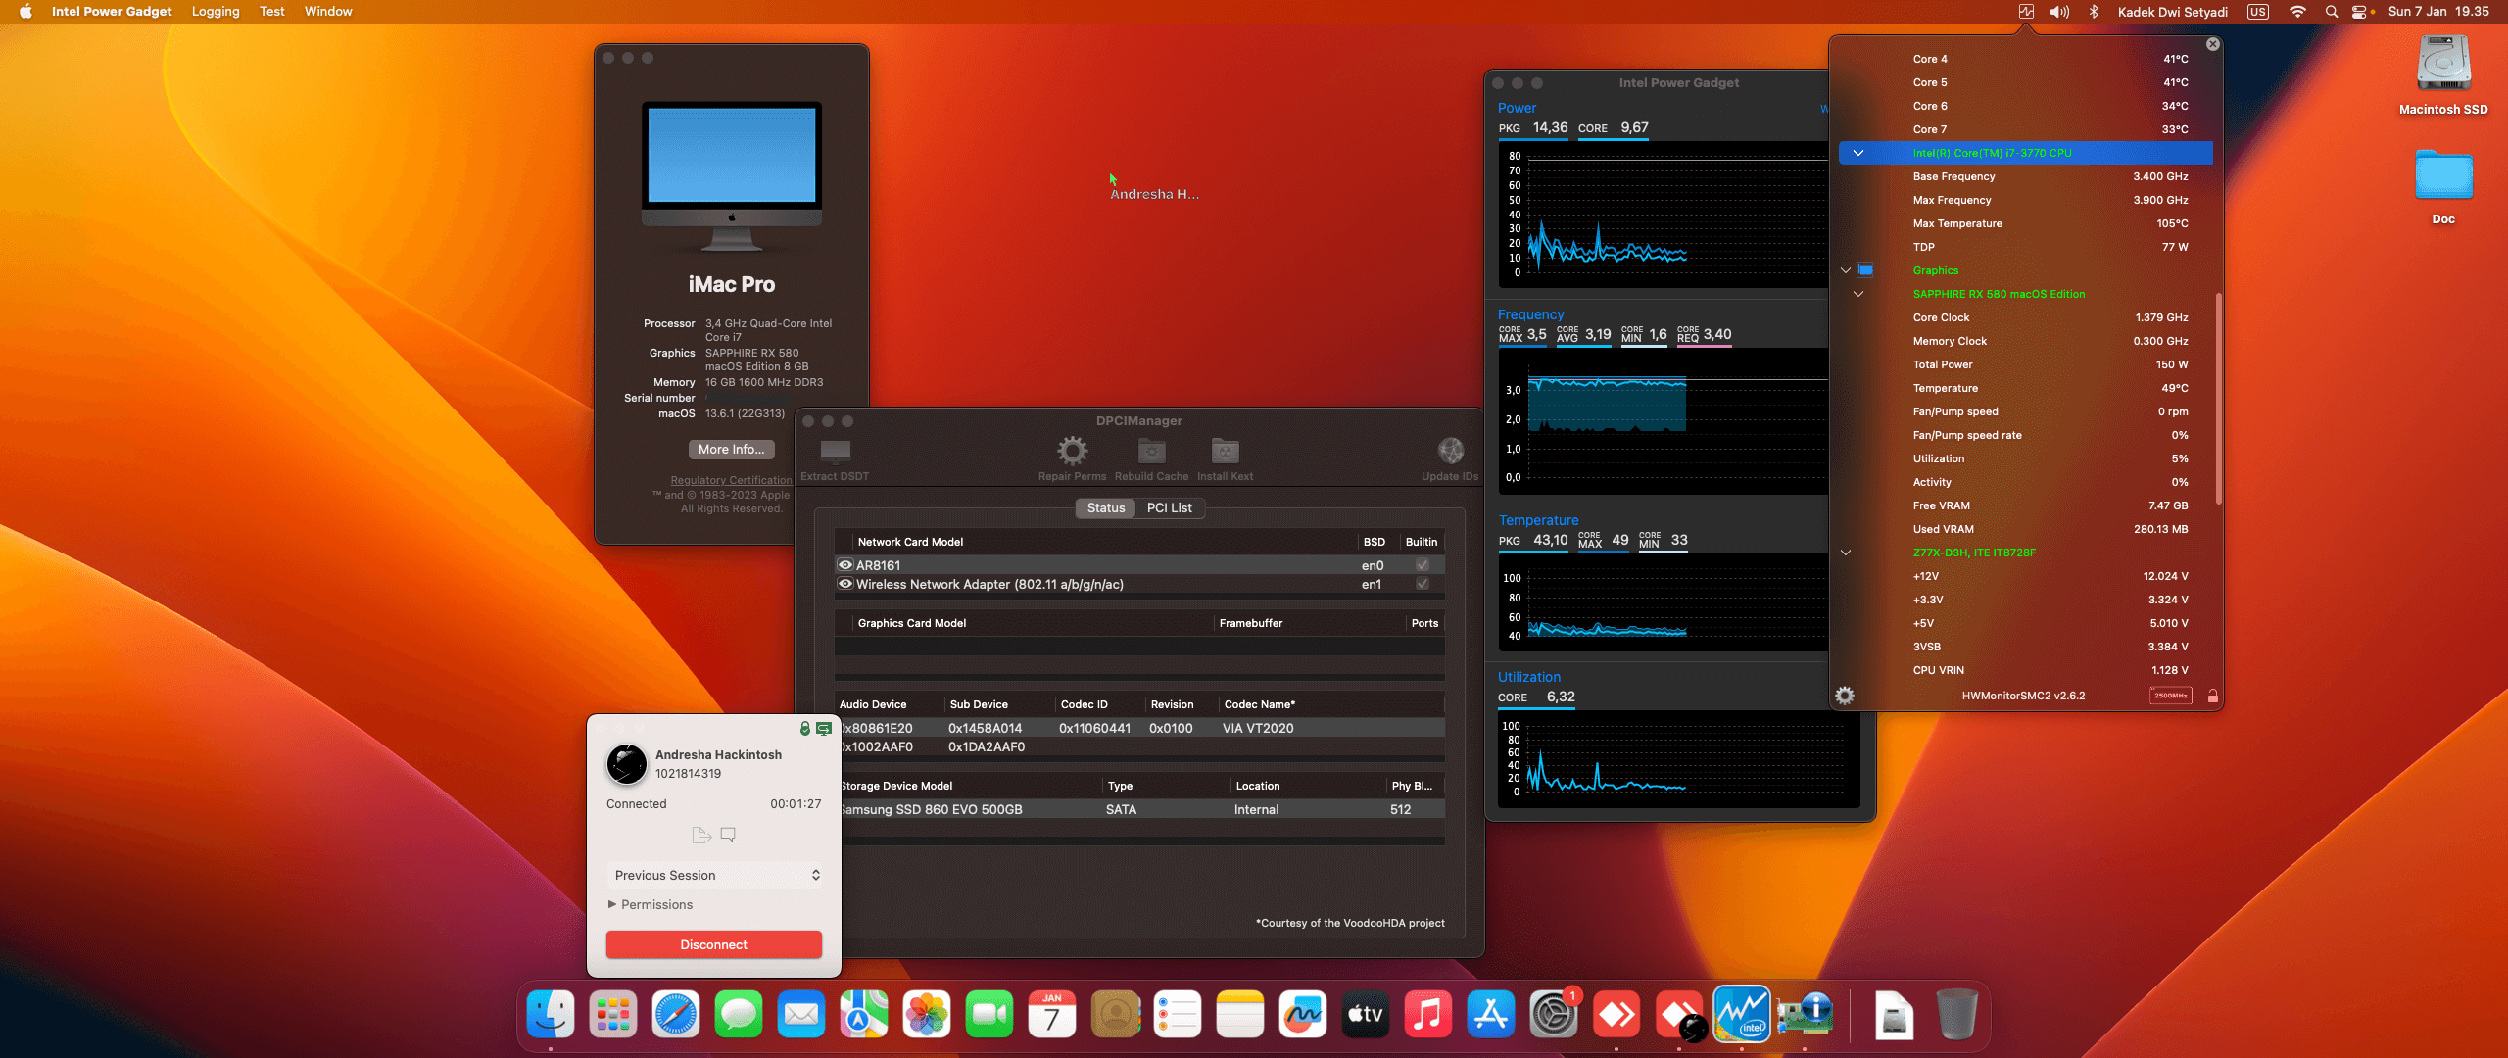Toggle visibility of the Wireless Network Adapter
The width and height of the screenshot is (2508, 1058).
[x=844, y=584]
